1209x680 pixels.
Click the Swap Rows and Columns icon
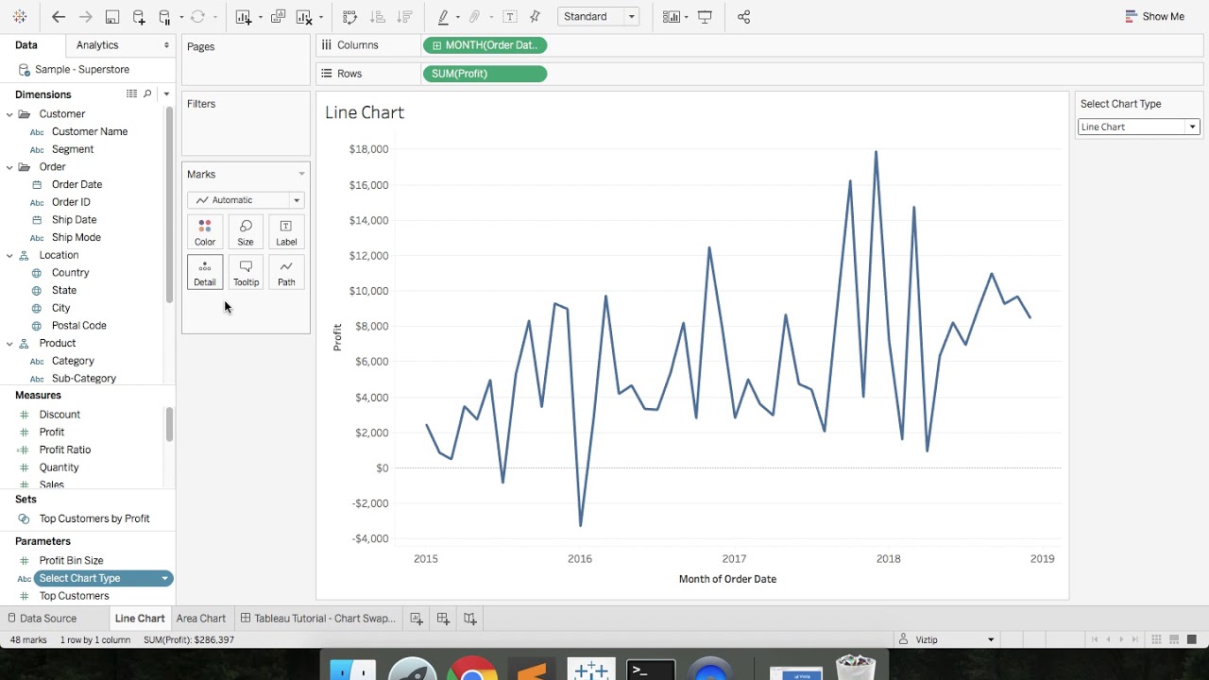click(350, 17)
